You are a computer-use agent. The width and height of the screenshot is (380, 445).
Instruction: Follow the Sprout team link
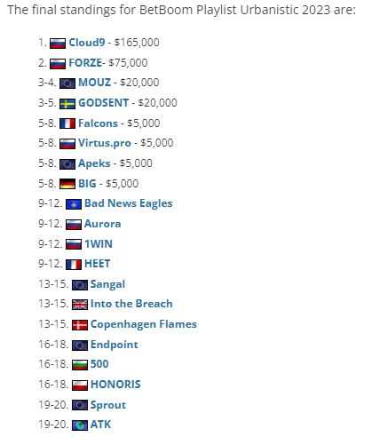(x=108, y=405)
